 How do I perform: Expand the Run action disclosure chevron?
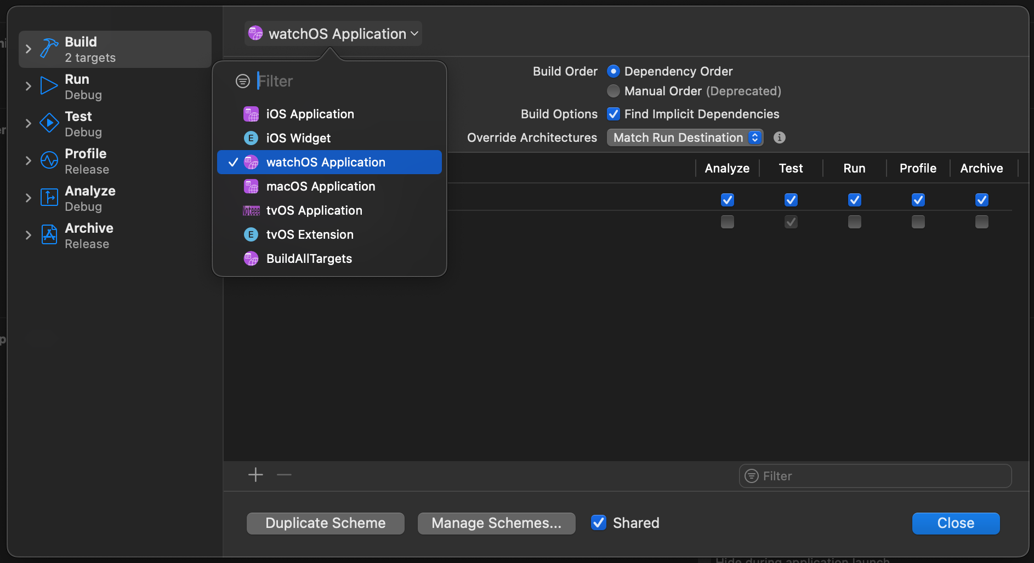[x=29, y=86]
